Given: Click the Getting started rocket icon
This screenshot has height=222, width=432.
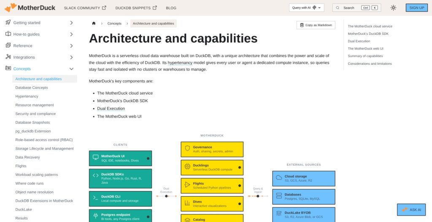Looking at the screenshot, I should point(8,23).
